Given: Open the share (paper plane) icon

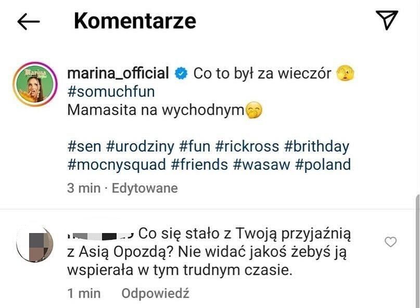Looking at the screenshot, I should click(x=387, y=20).
